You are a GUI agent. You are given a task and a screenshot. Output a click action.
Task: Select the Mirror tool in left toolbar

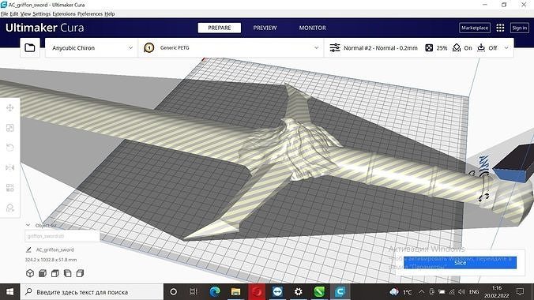point(10,167)
